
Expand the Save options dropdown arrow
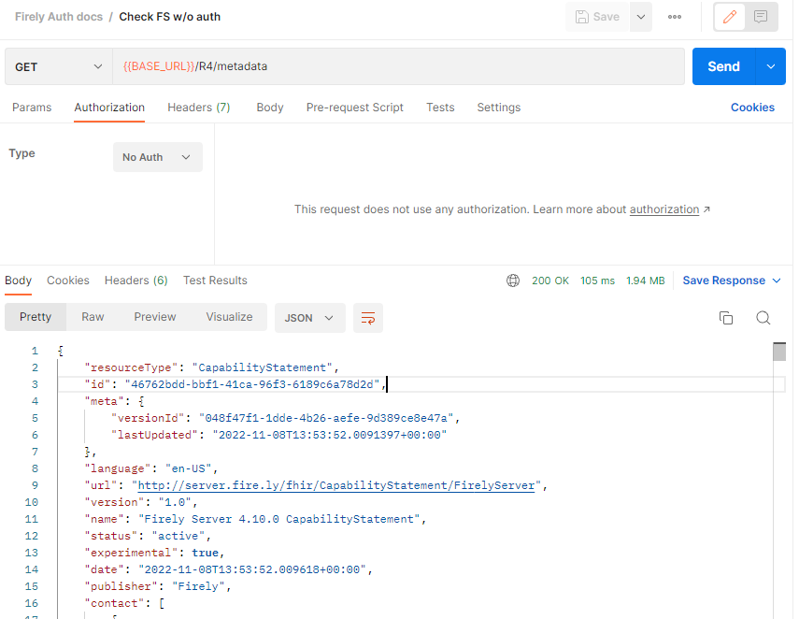click(641, 17)
